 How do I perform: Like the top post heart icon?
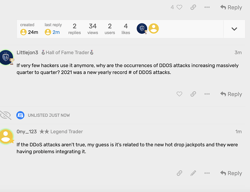click(179, 7)
